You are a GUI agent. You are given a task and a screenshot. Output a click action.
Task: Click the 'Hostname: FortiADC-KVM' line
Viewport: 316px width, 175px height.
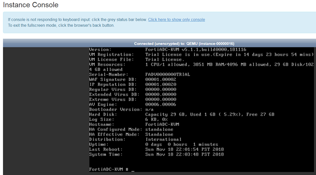pyautogui.click(x=134, y=124)
